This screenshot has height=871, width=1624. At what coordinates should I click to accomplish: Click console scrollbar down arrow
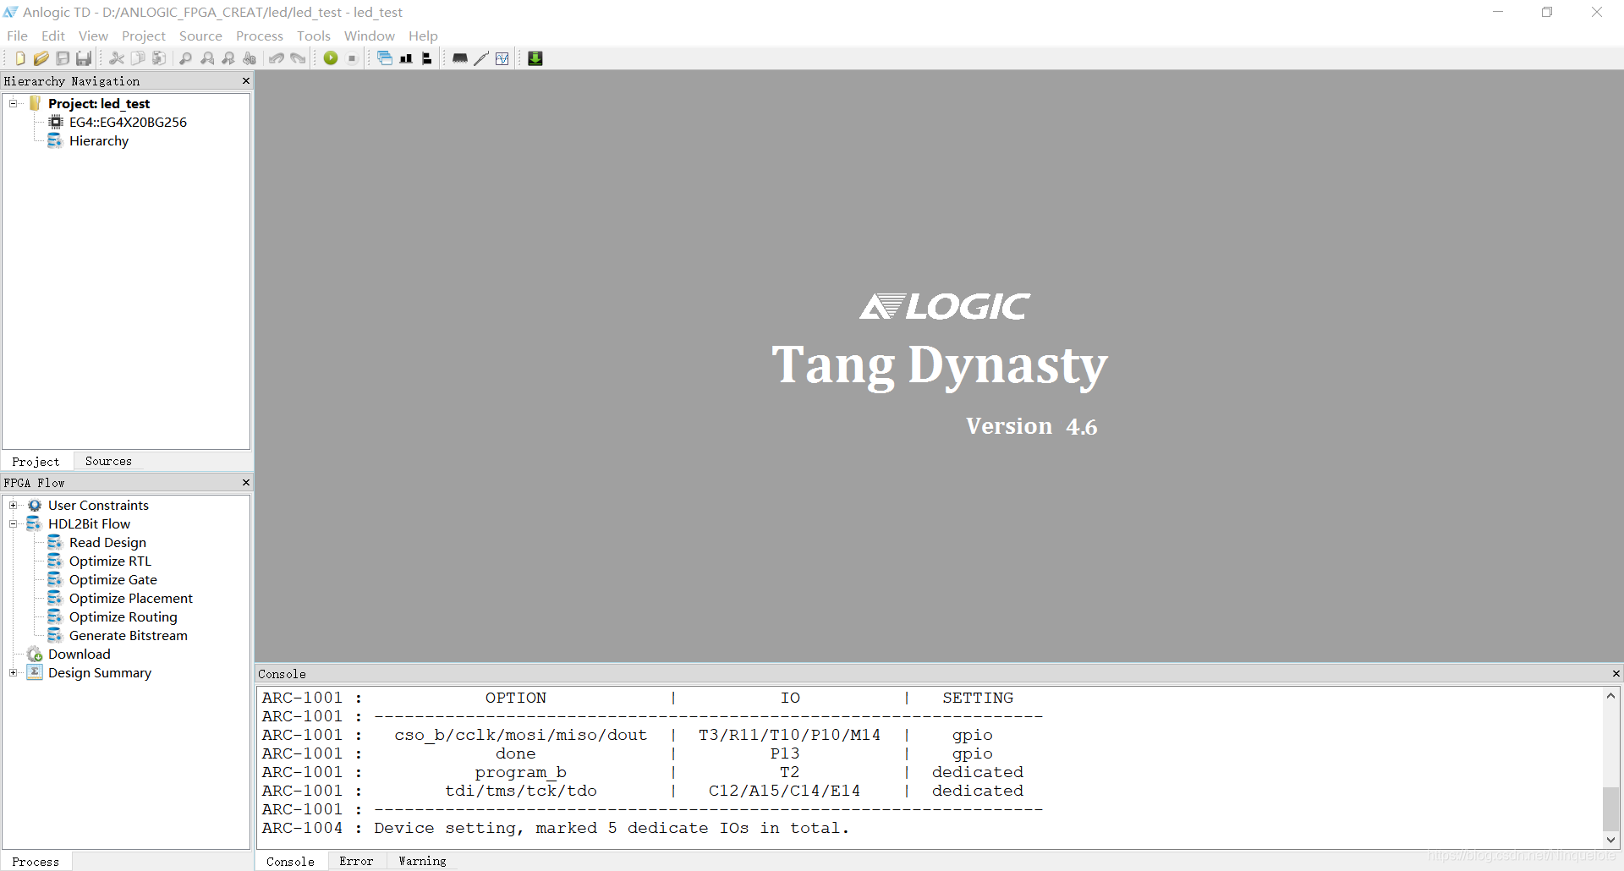pyautogui.click(x=1611, y=841)
